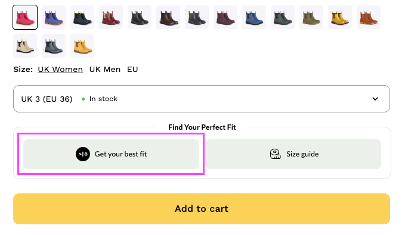
Task: Click the measuring tape icon
Action: pos(276,154)
